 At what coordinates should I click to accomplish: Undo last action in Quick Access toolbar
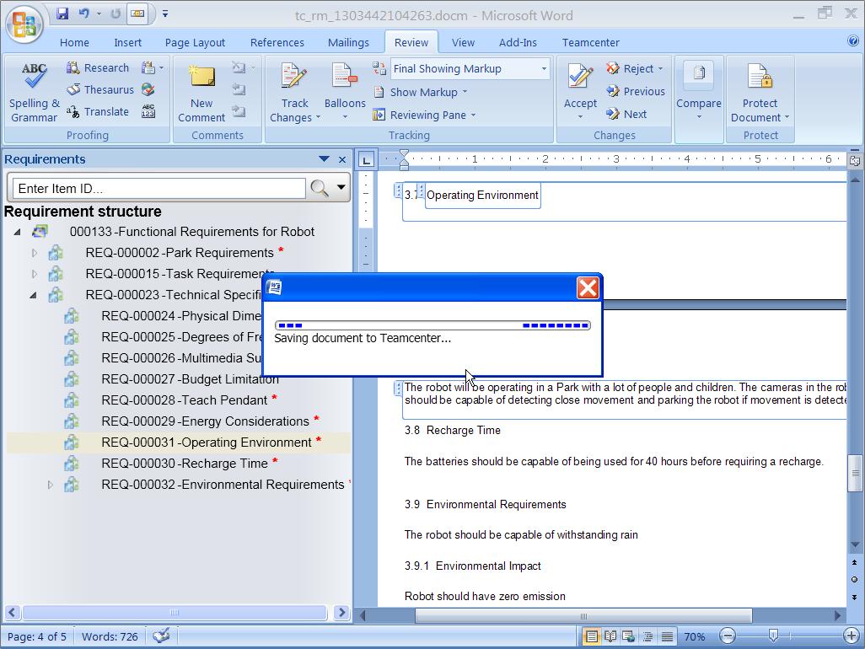(x=83, y=13)
